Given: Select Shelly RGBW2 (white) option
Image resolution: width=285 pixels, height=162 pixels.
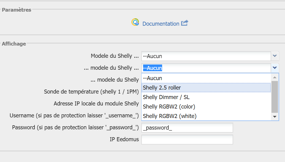Looking at the screenshot, I should (206, 116).
